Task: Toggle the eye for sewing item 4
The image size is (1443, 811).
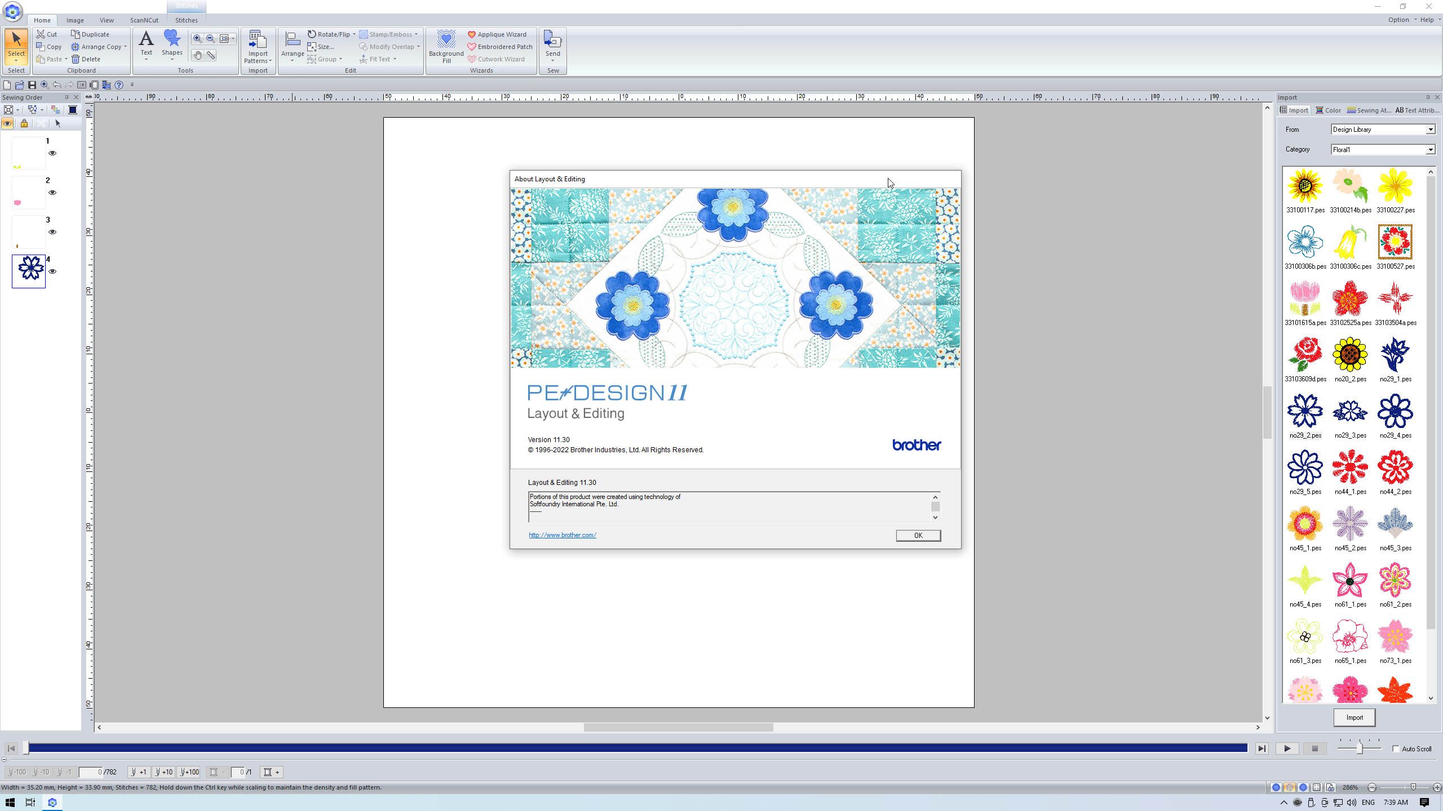Action: click(52, 271)
